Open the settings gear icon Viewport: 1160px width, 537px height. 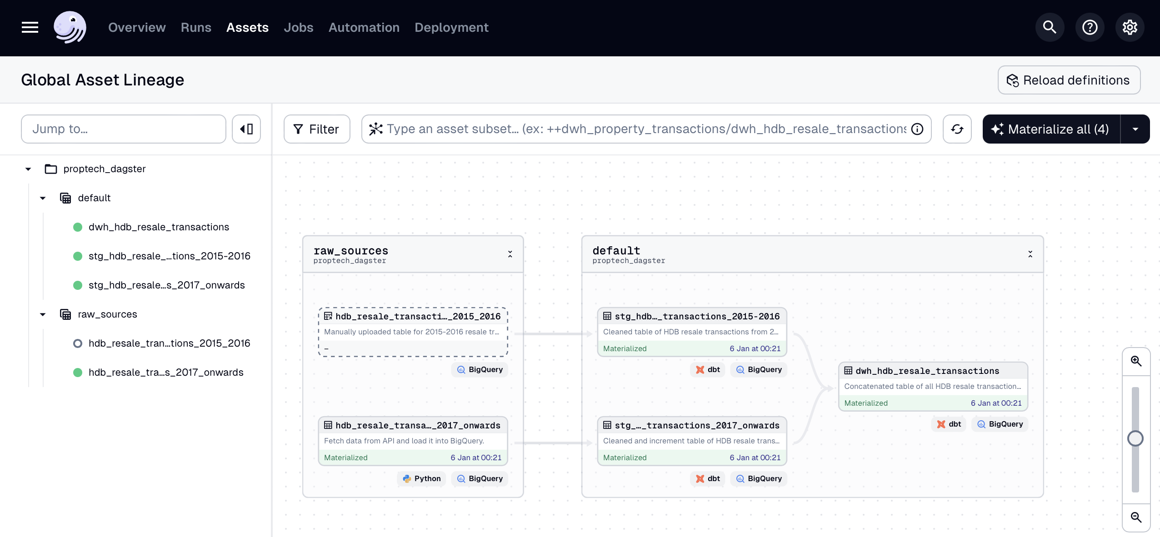click(1130, 27)
